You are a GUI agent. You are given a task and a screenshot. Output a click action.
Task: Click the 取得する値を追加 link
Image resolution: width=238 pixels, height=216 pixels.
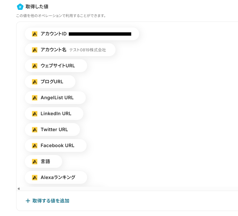[x=51, y=201]
